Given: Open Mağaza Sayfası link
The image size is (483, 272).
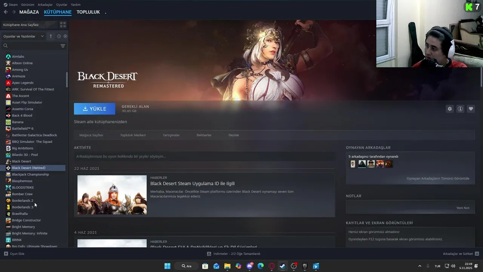Looking at the screenshot, I should pyautogui.click(x=91, y=135).
